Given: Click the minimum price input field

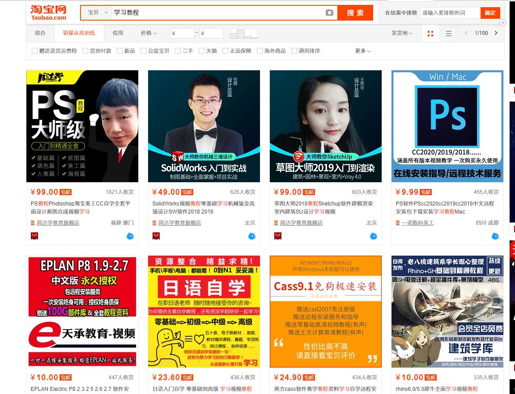Looking at the screenshot, I should pos(183,34).
